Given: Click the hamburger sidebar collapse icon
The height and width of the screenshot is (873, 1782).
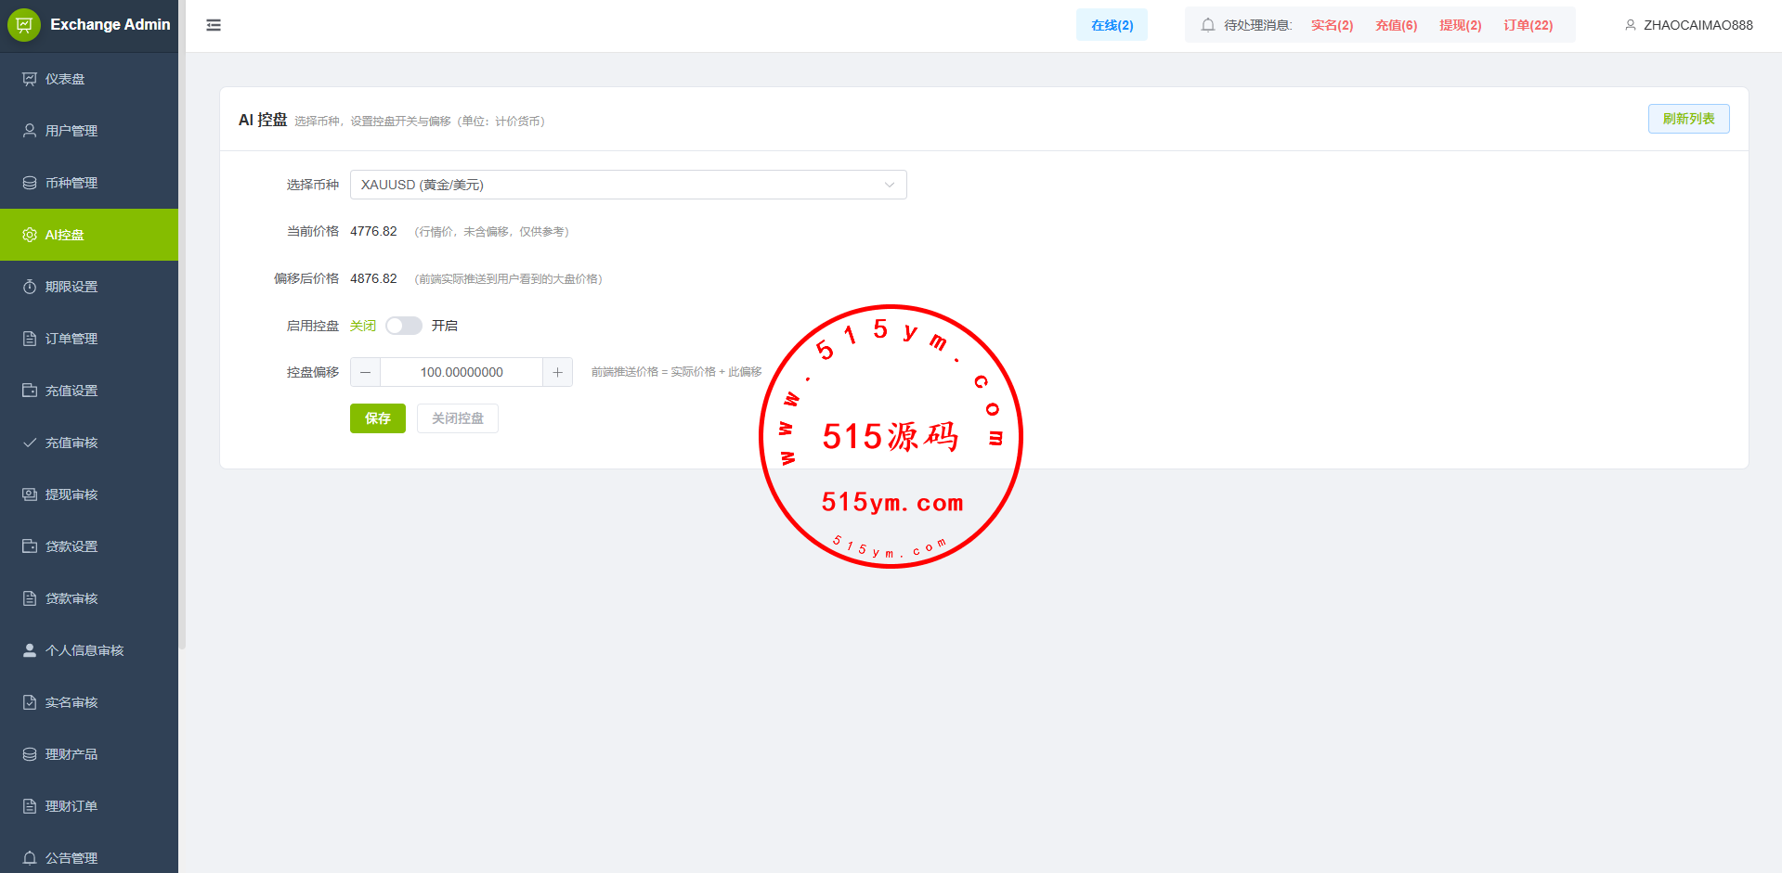Looking at the screenshot, I should [x=214, y=25].
